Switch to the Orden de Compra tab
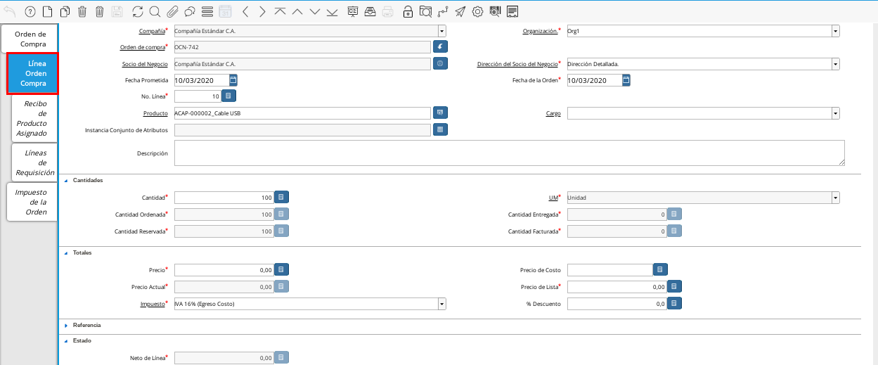Viewport: 878px width, 365px height. coord(30,39)
